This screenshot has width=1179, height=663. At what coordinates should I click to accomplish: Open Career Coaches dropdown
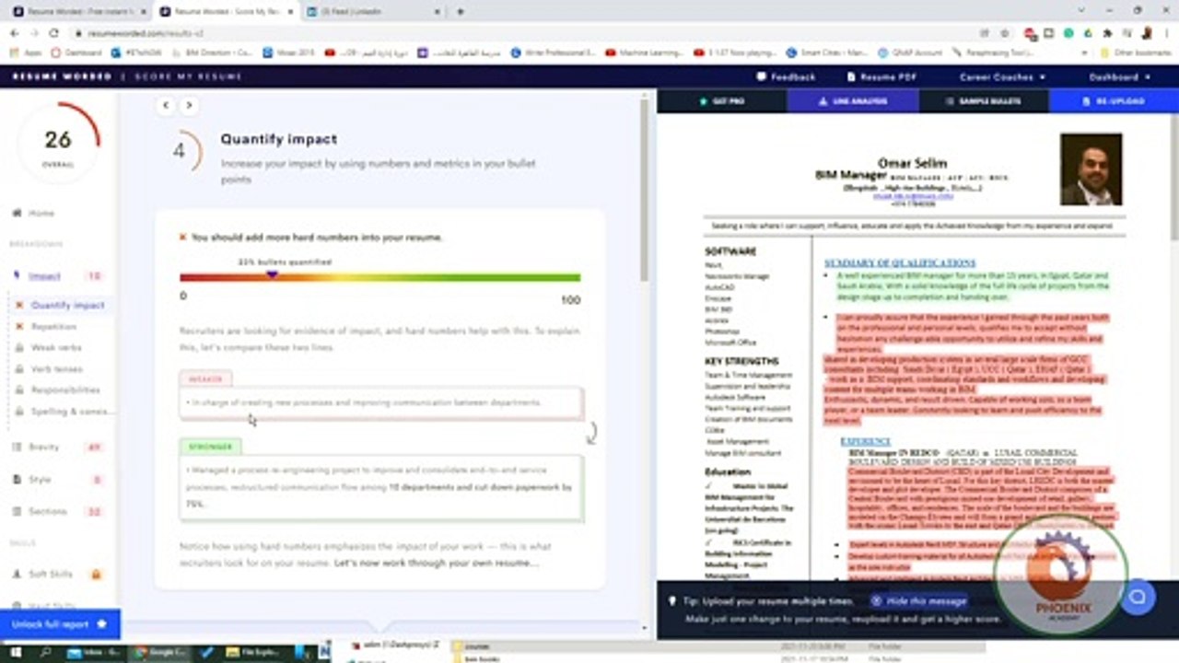1002,77
